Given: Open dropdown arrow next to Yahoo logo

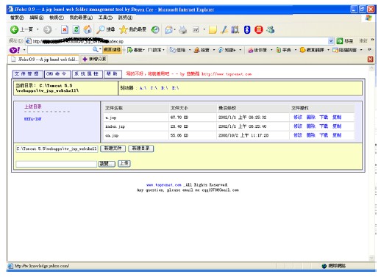Looking at the screenshot, I should pyautogui.click(x=24, y=50).
